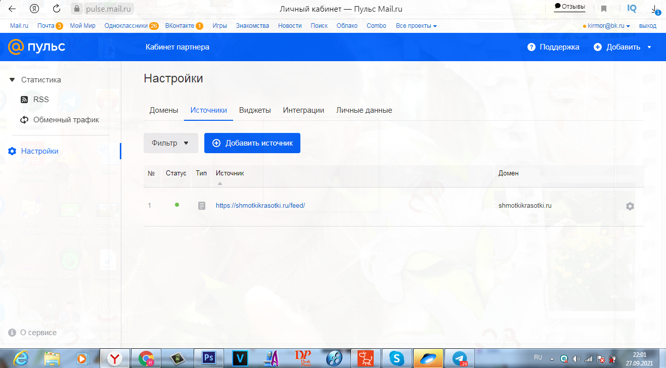Open О сервисе at the sidebar bottom
The image size is (666, 368).
[38, 333]
